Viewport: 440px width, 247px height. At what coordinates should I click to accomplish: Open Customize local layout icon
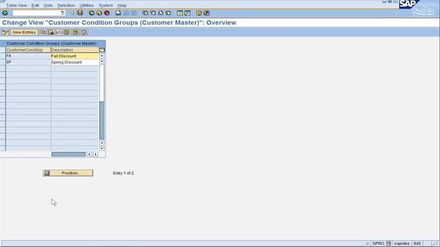207,13
